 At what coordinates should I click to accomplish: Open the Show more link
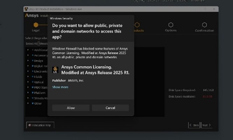click(x=60, y=87)
